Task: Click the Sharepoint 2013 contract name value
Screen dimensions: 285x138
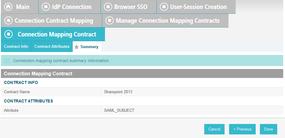Action: (118, 92)
